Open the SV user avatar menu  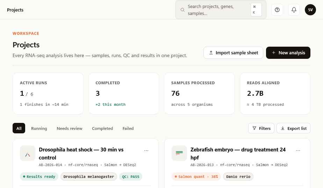click(x=310, y=10)
